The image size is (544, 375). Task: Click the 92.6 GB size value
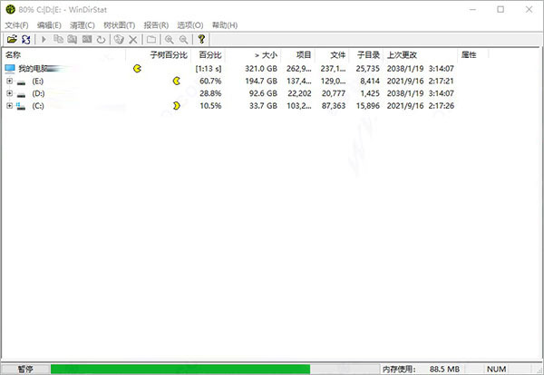(x=263, y=93)
